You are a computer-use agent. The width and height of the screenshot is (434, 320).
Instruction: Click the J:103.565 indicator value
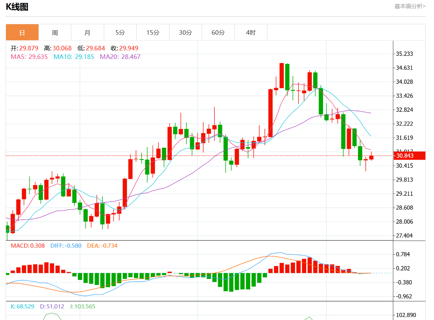(82, 307)
